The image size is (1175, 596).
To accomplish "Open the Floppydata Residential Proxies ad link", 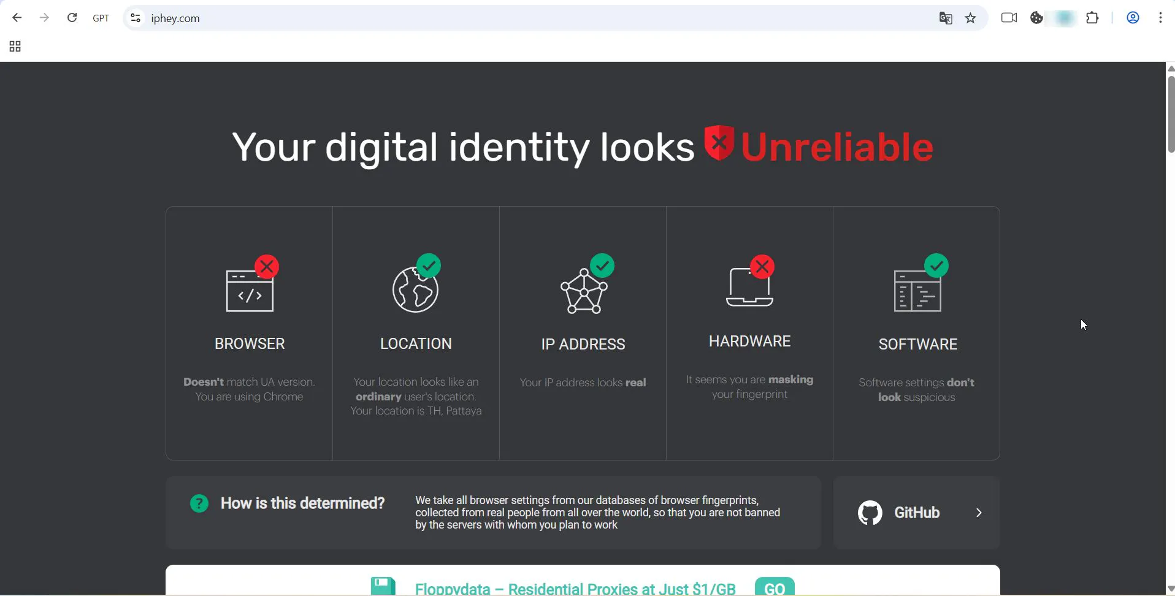I will pos(575,589).
